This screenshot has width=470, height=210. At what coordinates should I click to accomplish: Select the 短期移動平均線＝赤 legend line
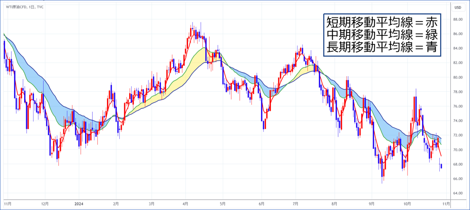(x=381, y=21)
